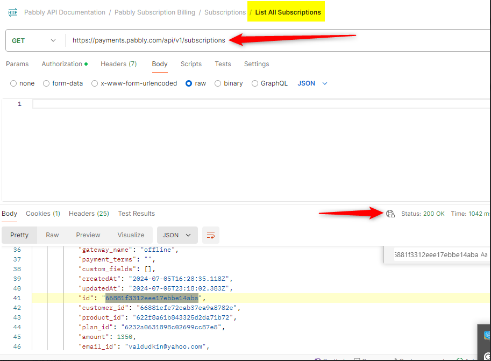This screenshot has width=491, height=361.
Task: Switch to Visualize response view
Action: tap(131, 235)
